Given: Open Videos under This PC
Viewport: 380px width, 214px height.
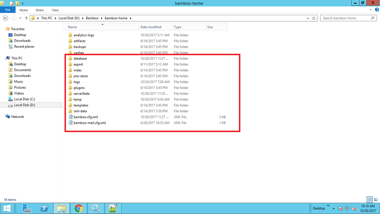Looking at the screenshot, I should (19, 93).
